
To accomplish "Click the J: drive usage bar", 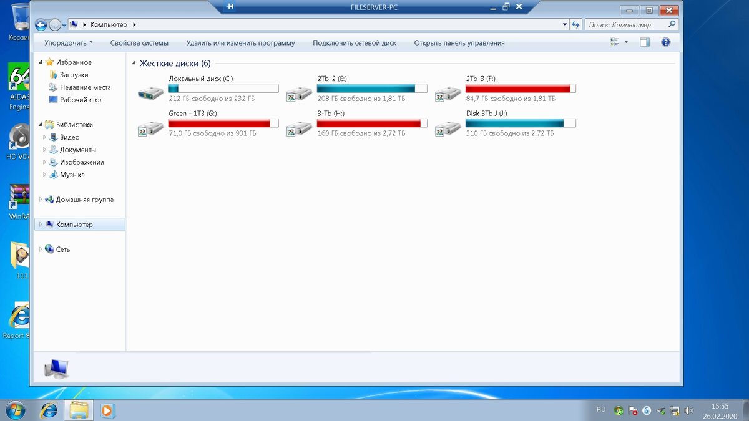I will [x=521, y=123].
